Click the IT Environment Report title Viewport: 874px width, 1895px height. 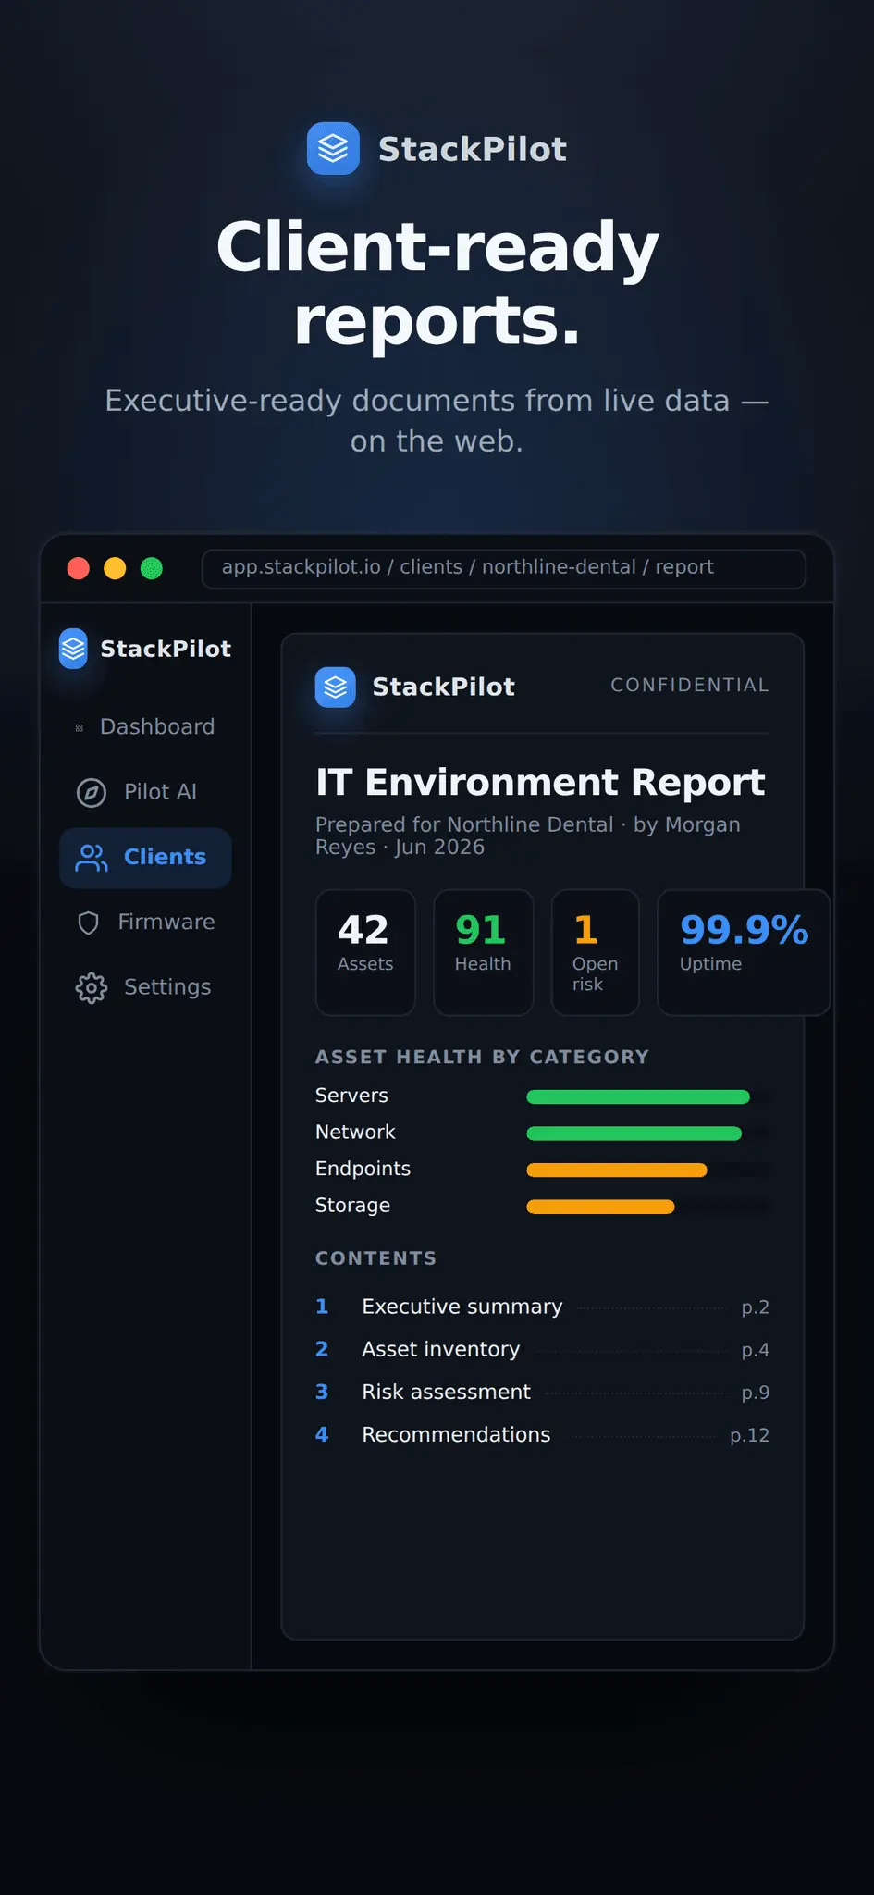pos(540,782)
